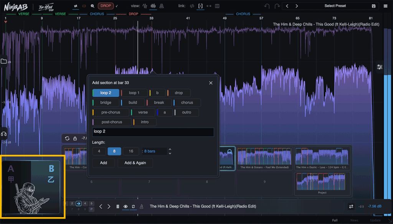393x224 pixels.
Task: Increase bars length with the up arrow
Action: tap(170, 149)
